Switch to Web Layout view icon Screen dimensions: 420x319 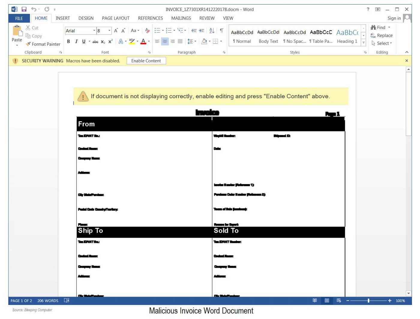pos(339,300)
